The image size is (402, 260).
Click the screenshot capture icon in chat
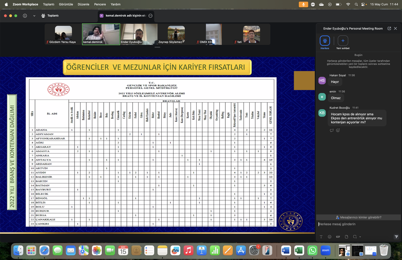[x=355, y=237]
